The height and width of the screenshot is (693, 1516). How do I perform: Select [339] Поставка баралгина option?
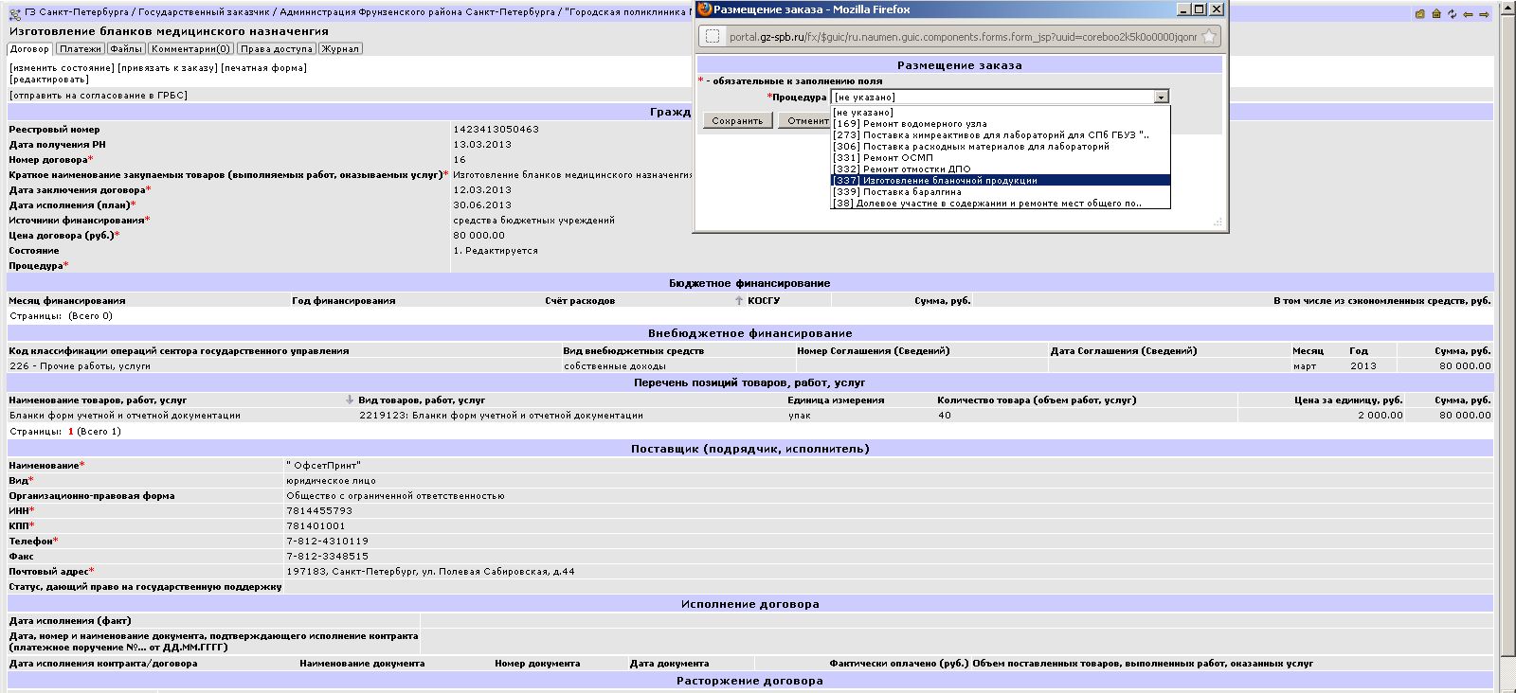click(1001, 192)
